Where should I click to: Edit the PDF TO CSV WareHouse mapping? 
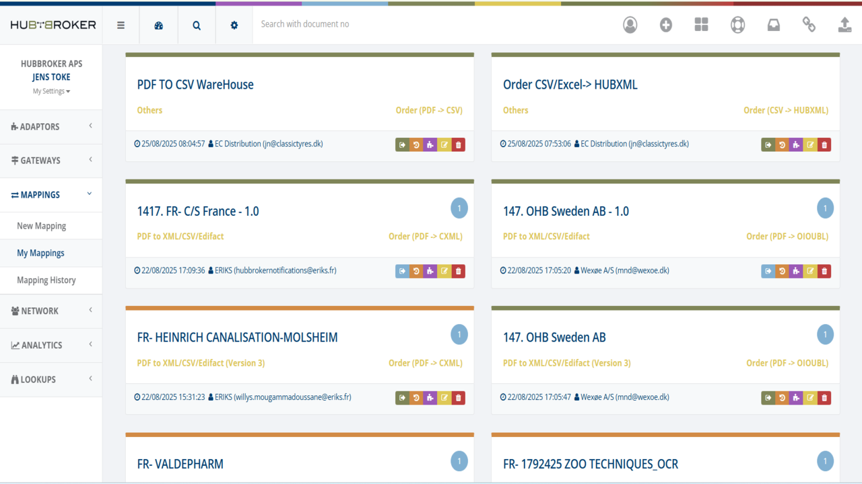pyautogui.click(x=444, y=145)
